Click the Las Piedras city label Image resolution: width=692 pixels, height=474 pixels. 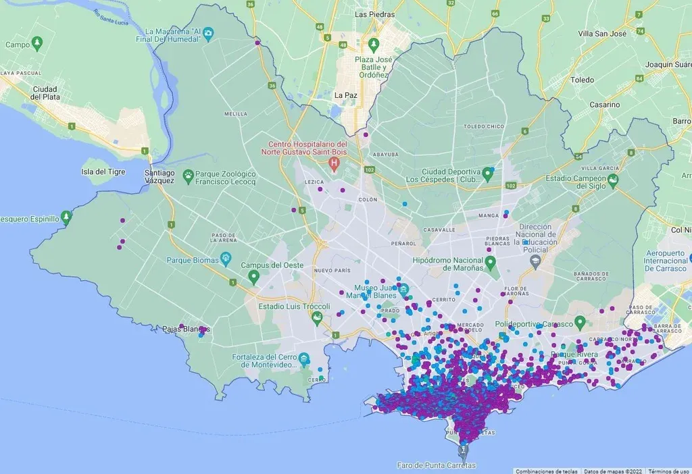pos(374,14)
